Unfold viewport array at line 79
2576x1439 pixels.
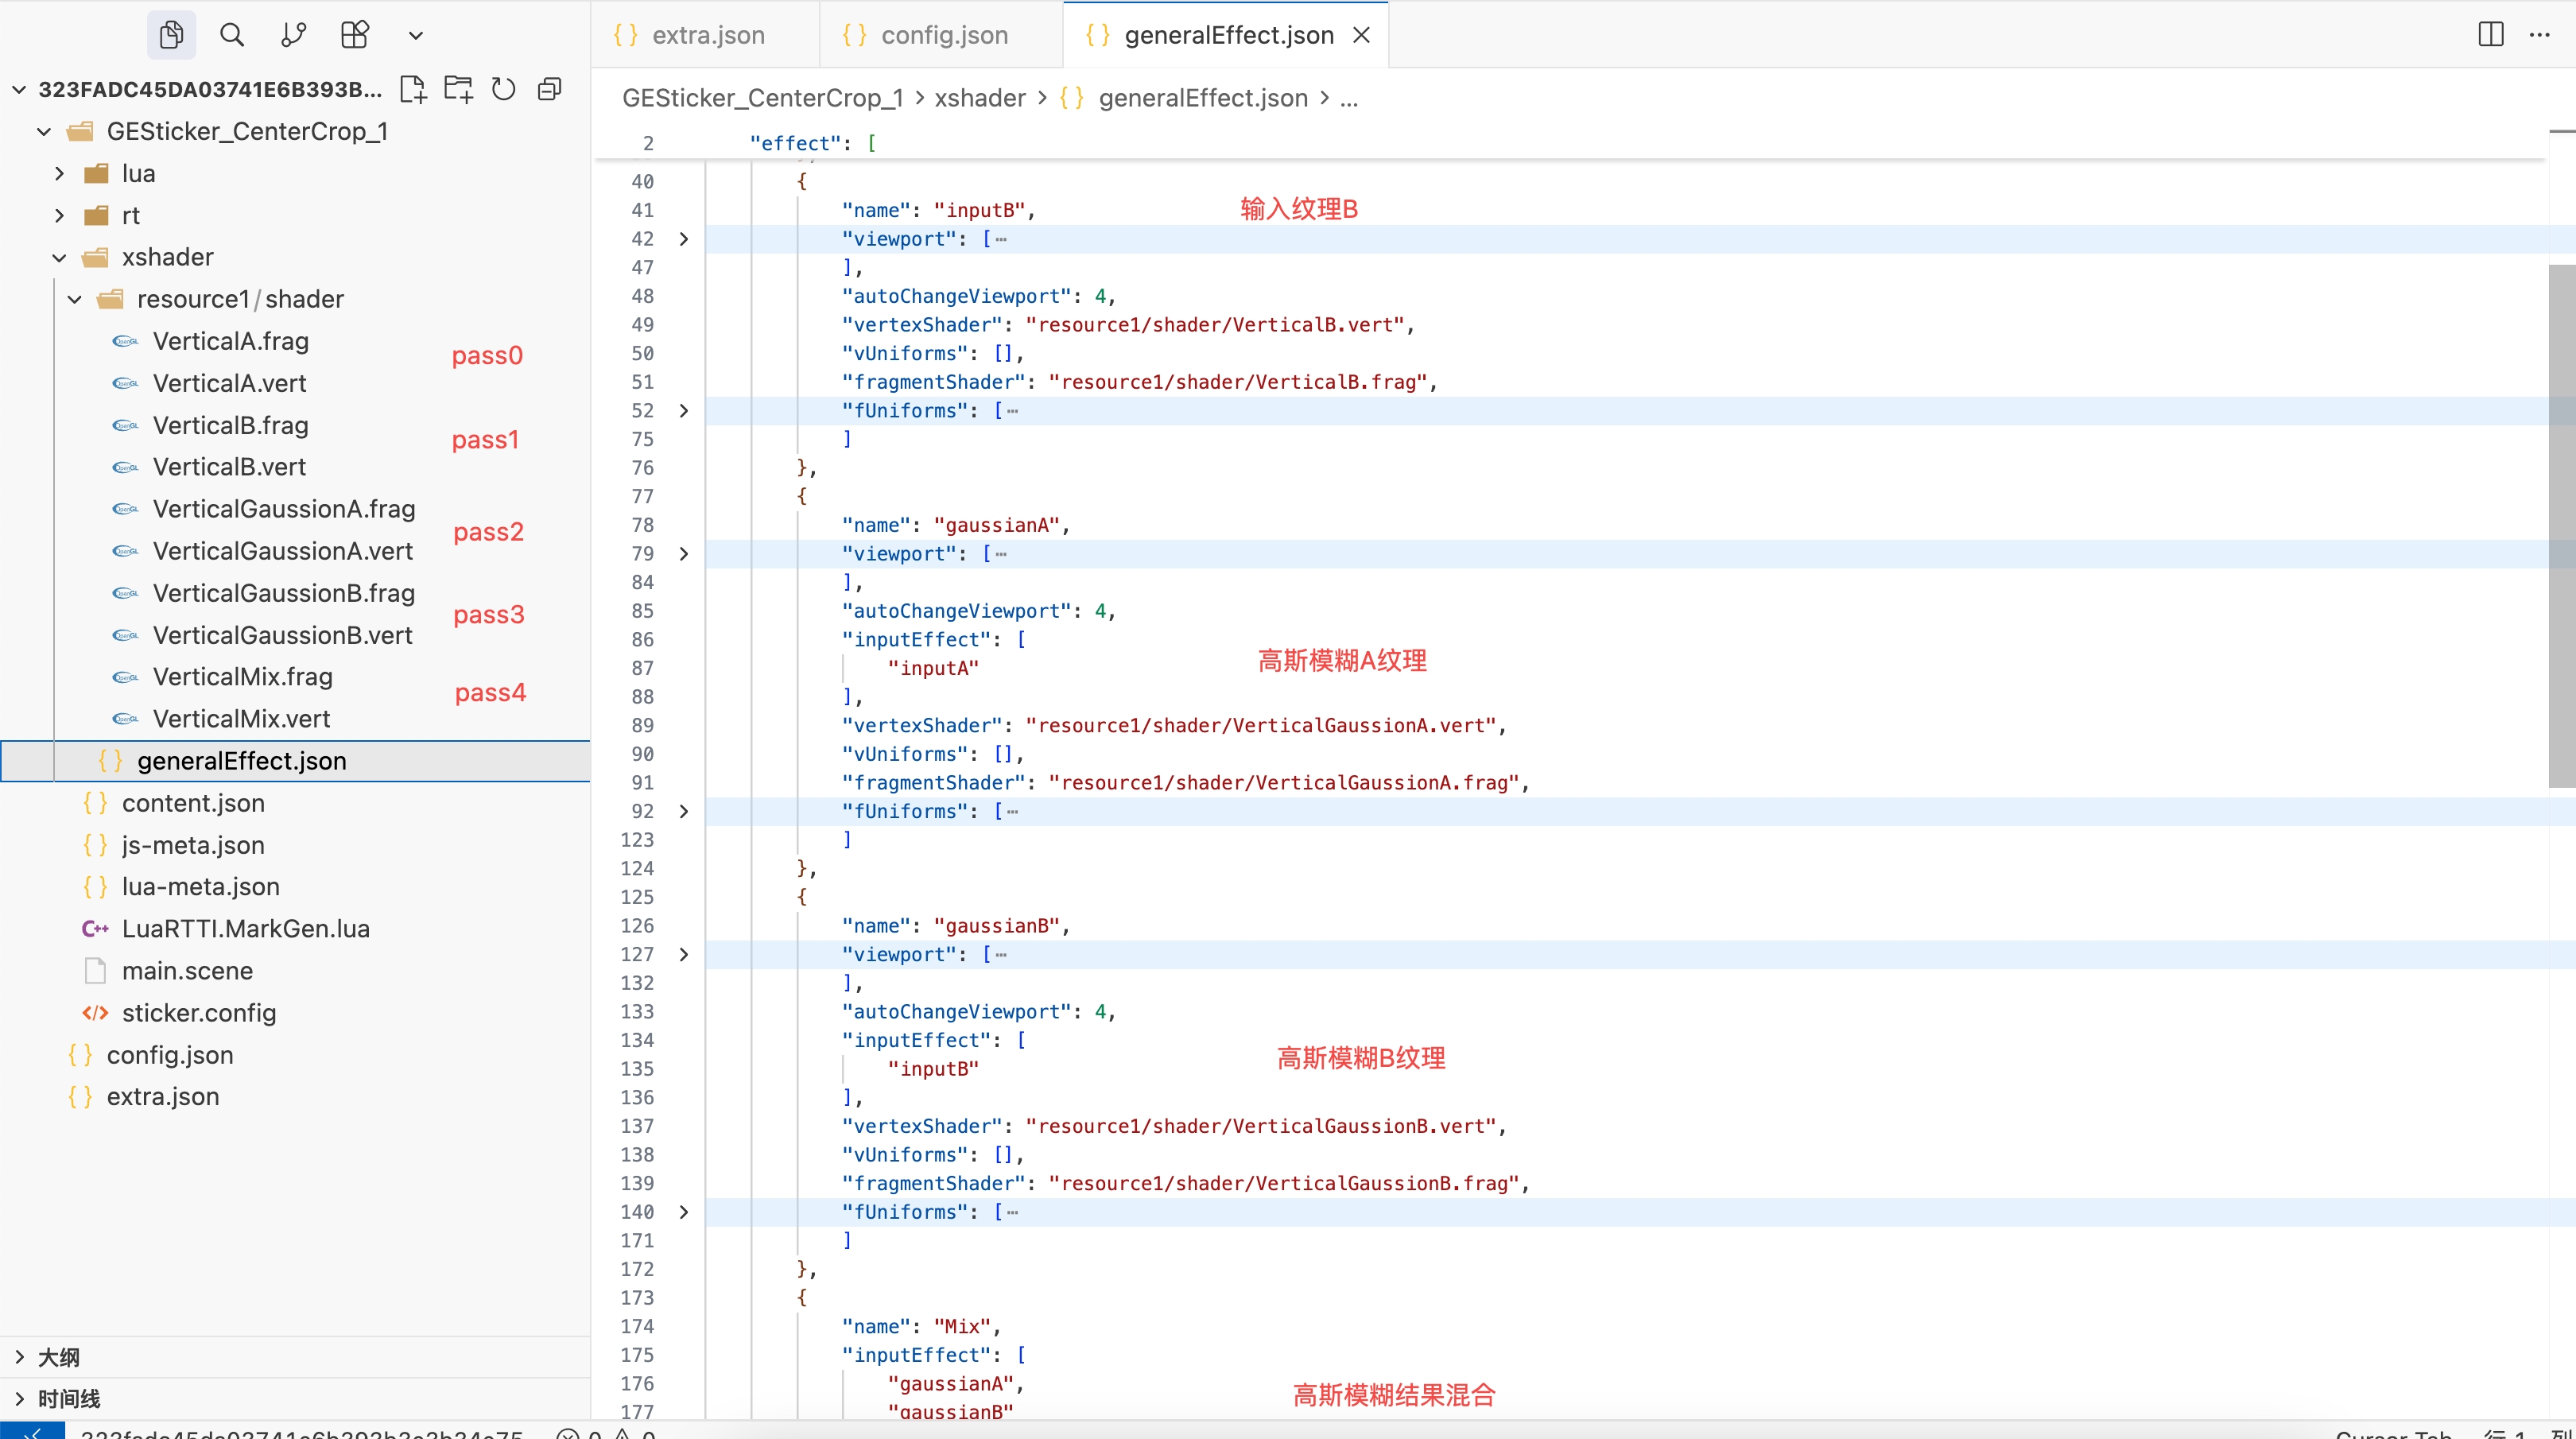pyautogui.click(x=684, y=554)
